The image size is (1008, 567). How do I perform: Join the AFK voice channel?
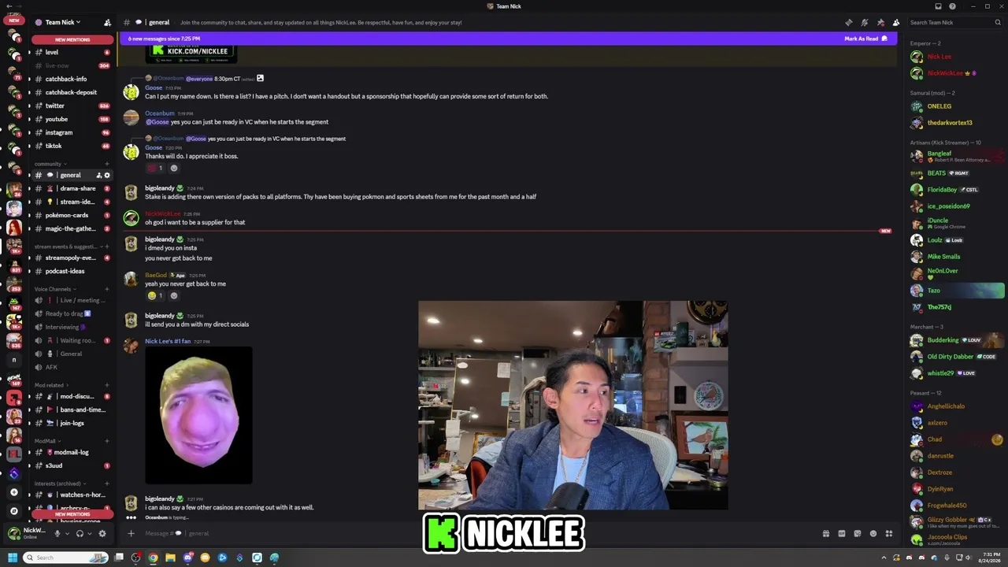tap(71, 367)
